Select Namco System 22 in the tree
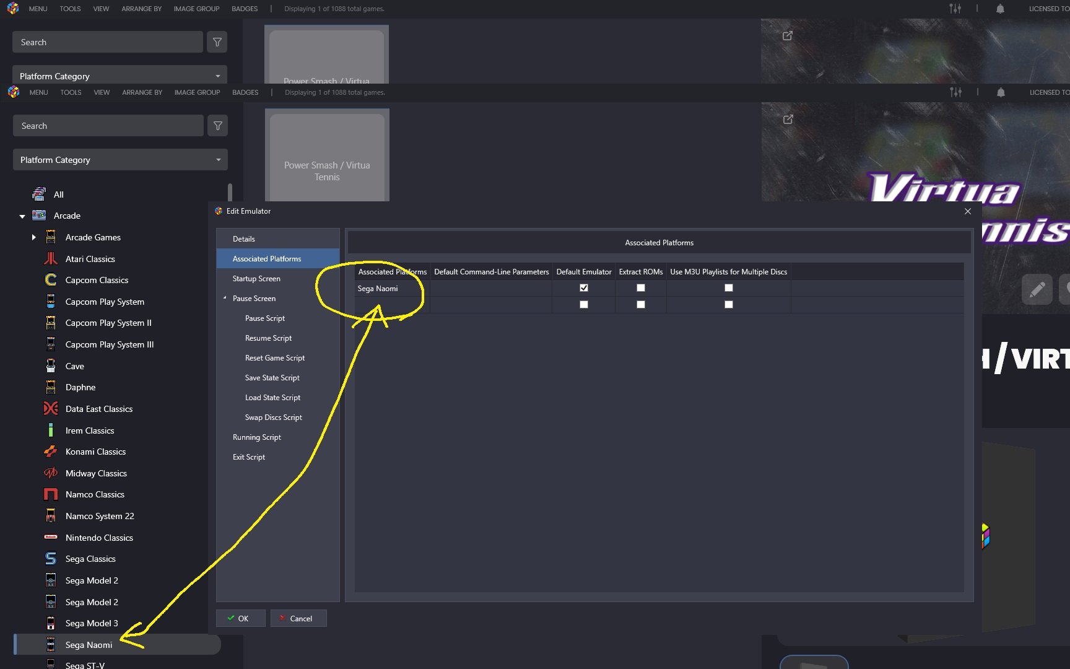The image size is (1070, 669). point(100,516)
